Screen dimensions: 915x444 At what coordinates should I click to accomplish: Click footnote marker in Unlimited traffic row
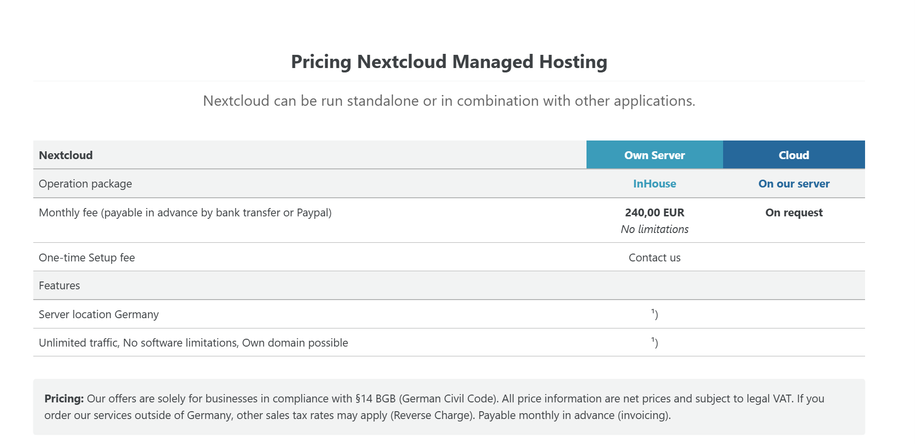(655, 342)
